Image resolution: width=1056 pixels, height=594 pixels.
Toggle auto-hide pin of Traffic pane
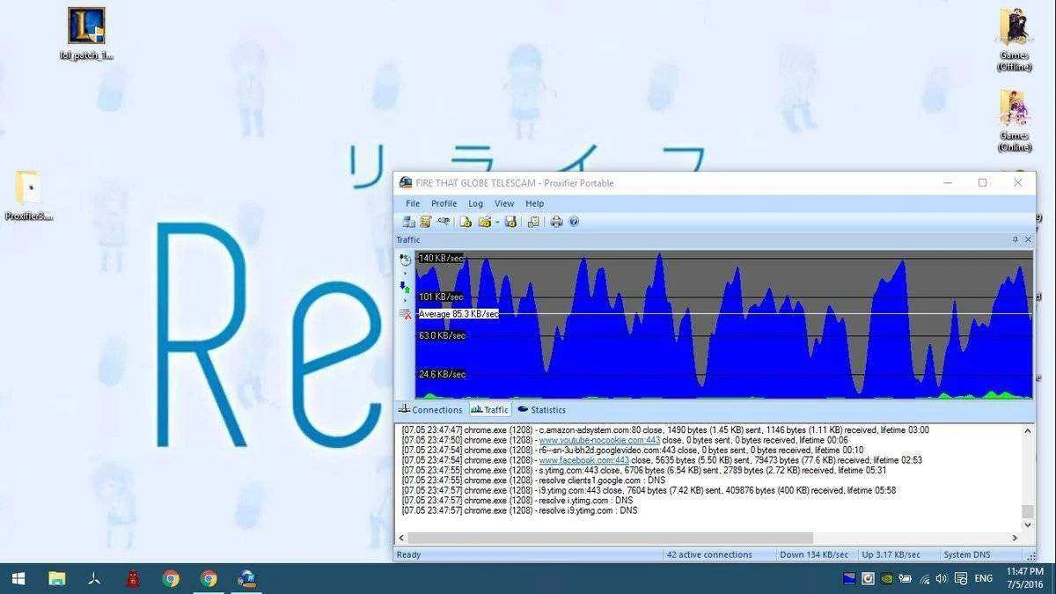tap(1015, 239)
